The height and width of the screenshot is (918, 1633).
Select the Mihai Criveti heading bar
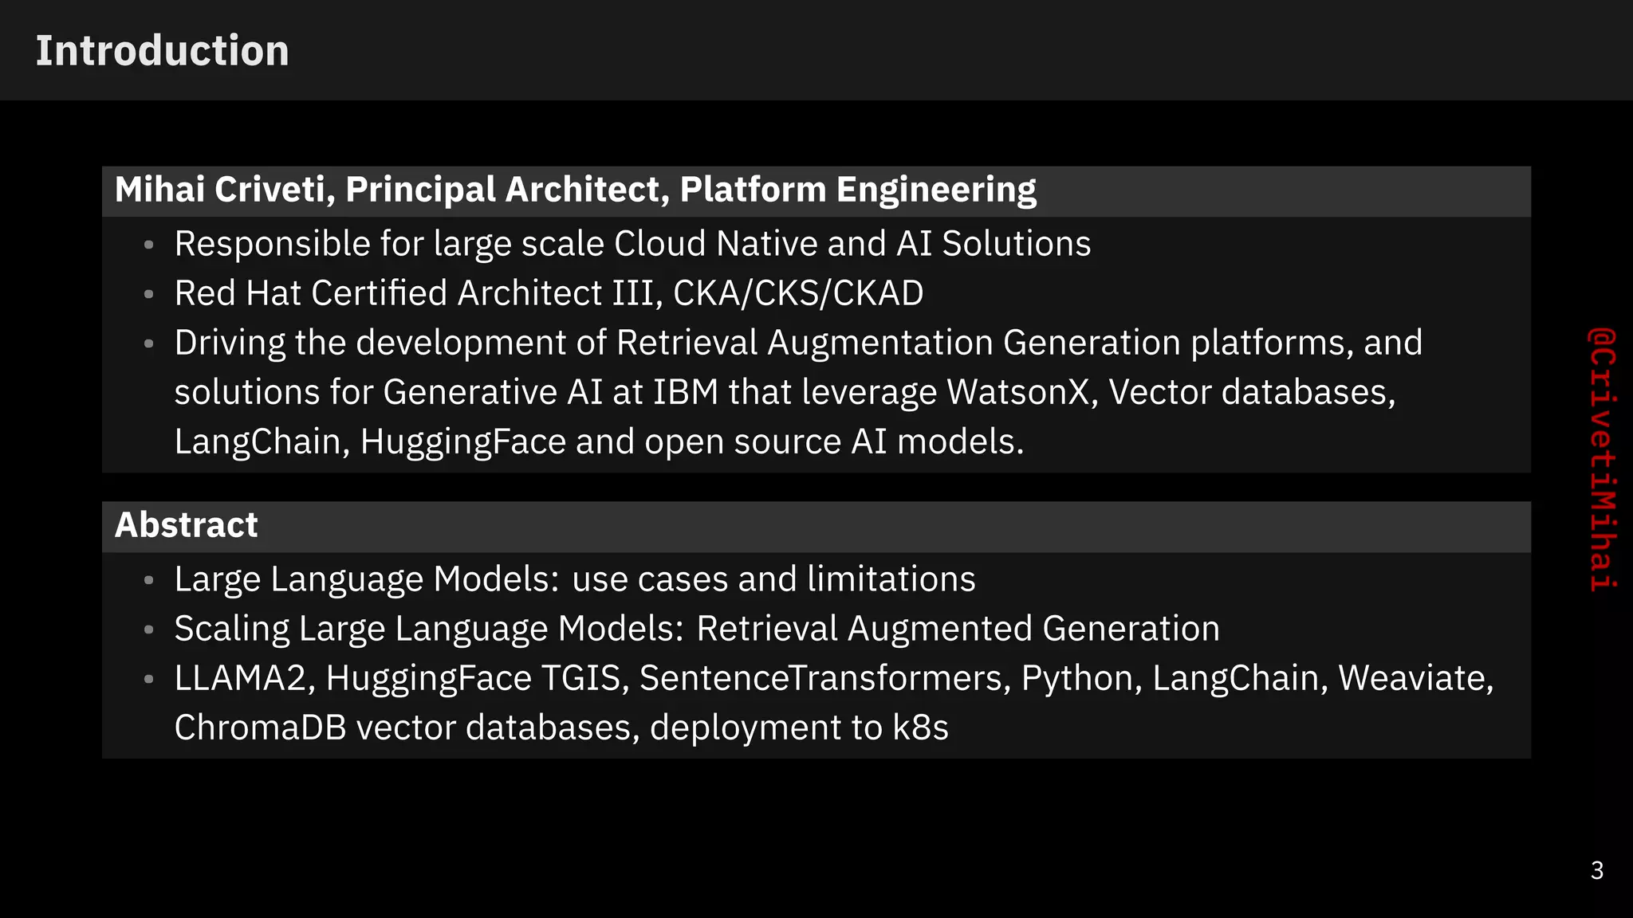click(x=816, y=191)
